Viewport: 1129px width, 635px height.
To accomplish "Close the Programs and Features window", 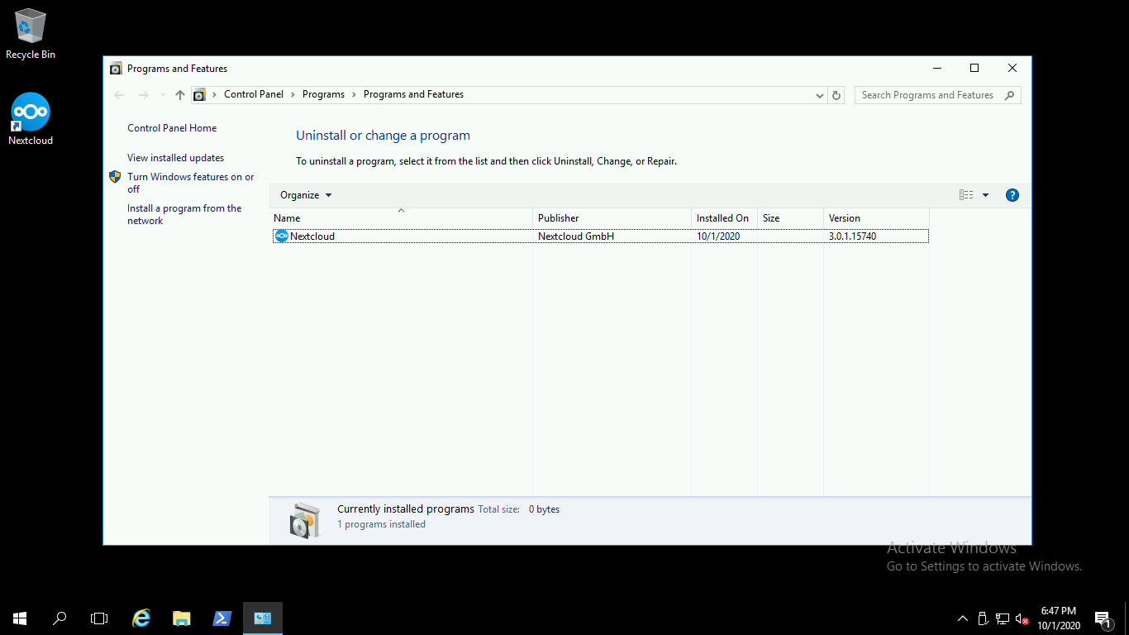I will [x=1012, y=68].
